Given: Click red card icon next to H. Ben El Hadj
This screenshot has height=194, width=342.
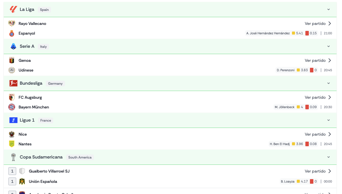Looking at the screenshot, I should point(307,144).
